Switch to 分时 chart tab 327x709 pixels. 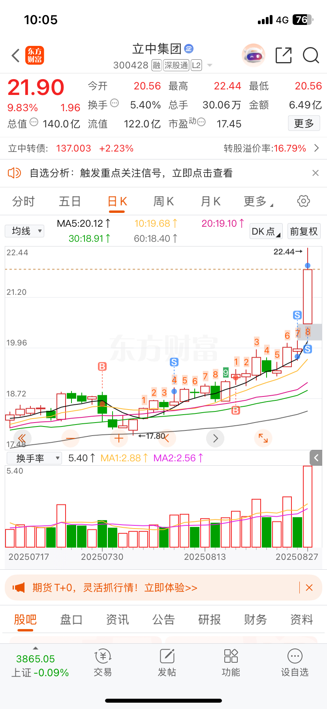(23, 201)
